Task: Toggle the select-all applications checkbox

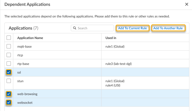Action: click(9, 38)
